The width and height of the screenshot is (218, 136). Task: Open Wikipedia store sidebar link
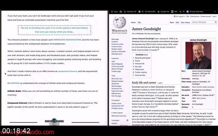pos(117,54)
